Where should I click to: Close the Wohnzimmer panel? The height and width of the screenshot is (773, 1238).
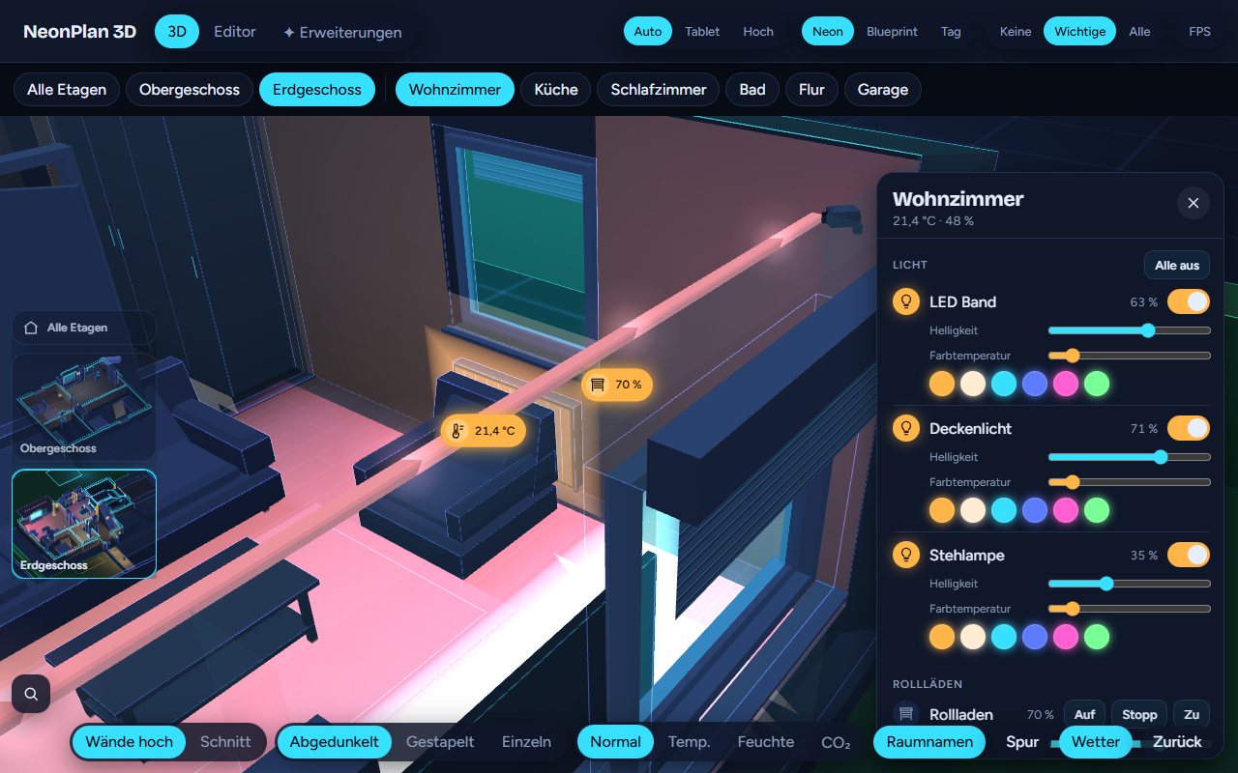pos(1194,203)
